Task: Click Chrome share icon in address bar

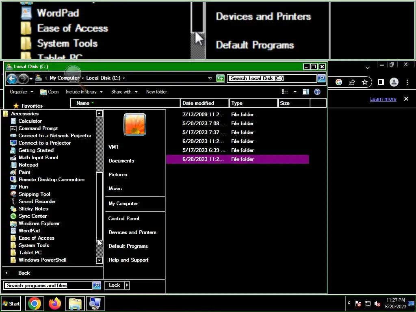Action: coord(352,82)
